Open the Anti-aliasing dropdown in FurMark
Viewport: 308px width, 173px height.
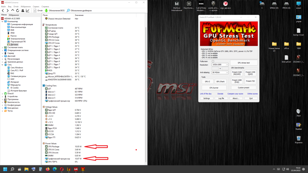point(220,73)
